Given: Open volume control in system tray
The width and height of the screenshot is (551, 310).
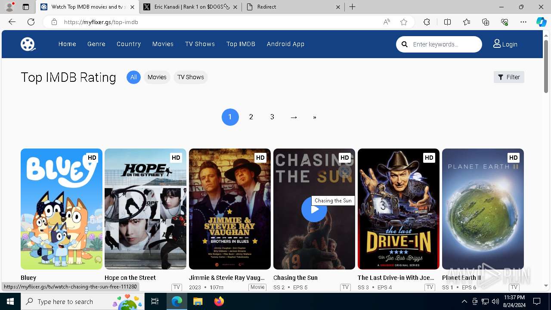Looking at the screenshot, I should [x=495, y=301].
